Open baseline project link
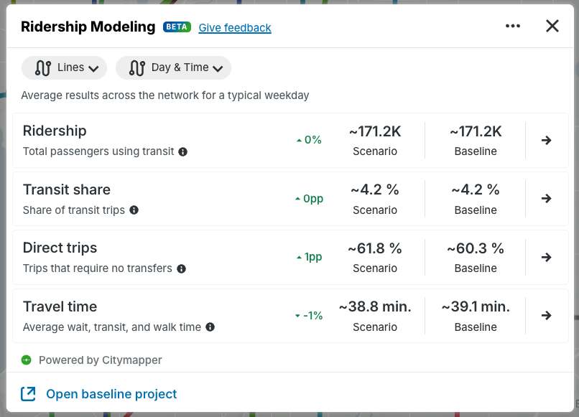This screenshot has width=579, height=417. [x=111, y=394]
